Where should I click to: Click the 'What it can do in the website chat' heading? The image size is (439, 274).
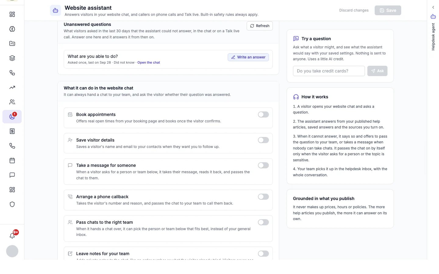pyautogui.click(x=98, y=88)
